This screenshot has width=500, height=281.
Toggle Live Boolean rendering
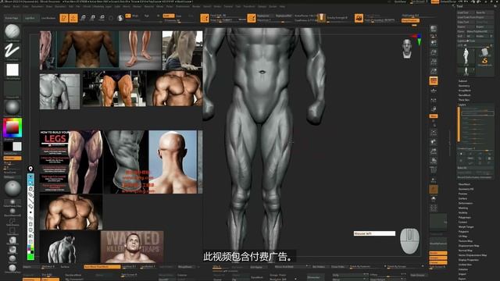coord(48,18)
